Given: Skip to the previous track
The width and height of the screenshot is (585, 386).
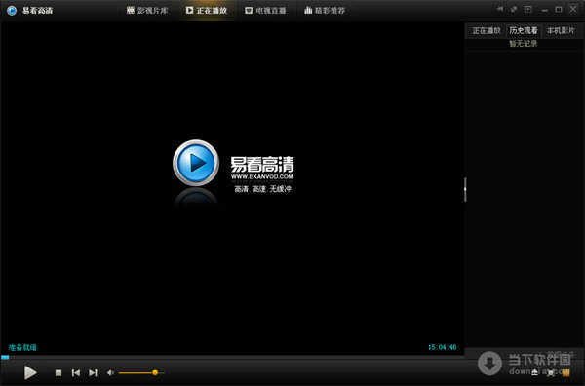Looking at the screenshot, I should [x=76, y=372].
